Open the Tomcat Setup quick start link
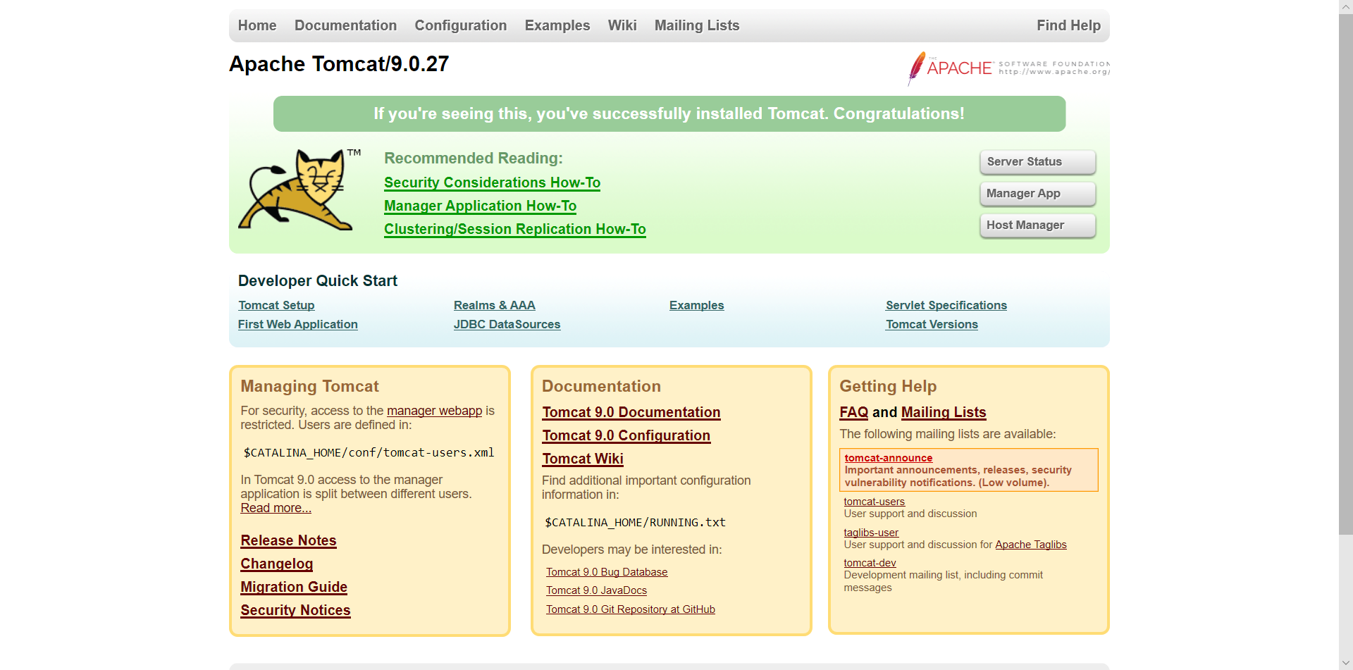Image resolution: width=1353 pixels, height=670 pixels. click(276, 305)
